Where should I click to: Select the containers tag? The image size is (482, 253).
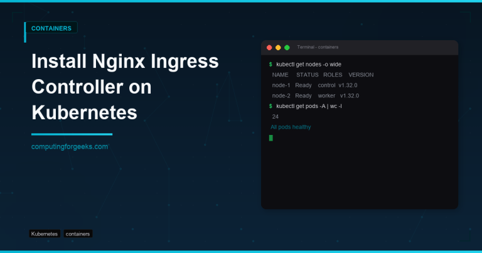click(78, 234)
